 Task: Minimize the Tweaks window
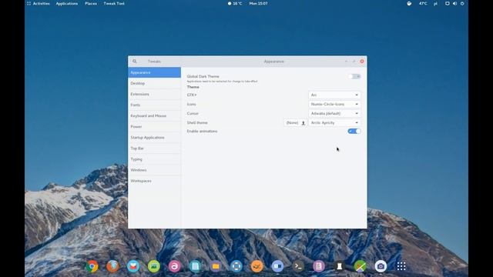coord(346,62)
